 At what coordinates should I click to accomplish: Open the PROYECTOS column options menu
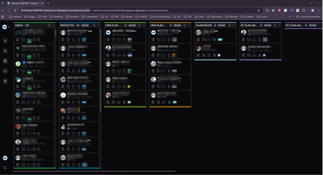pyautogui.click(x=99, y=25)
